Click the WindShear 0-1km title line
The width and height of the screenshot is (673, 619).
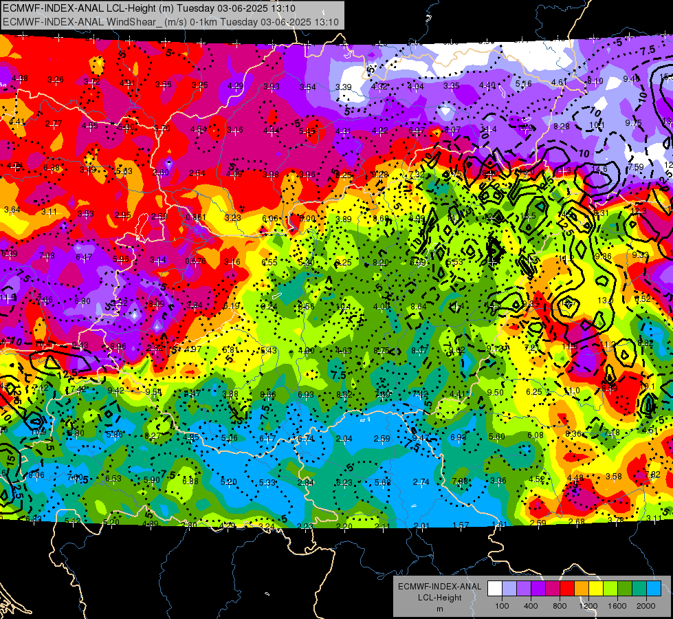click(170, 22)
